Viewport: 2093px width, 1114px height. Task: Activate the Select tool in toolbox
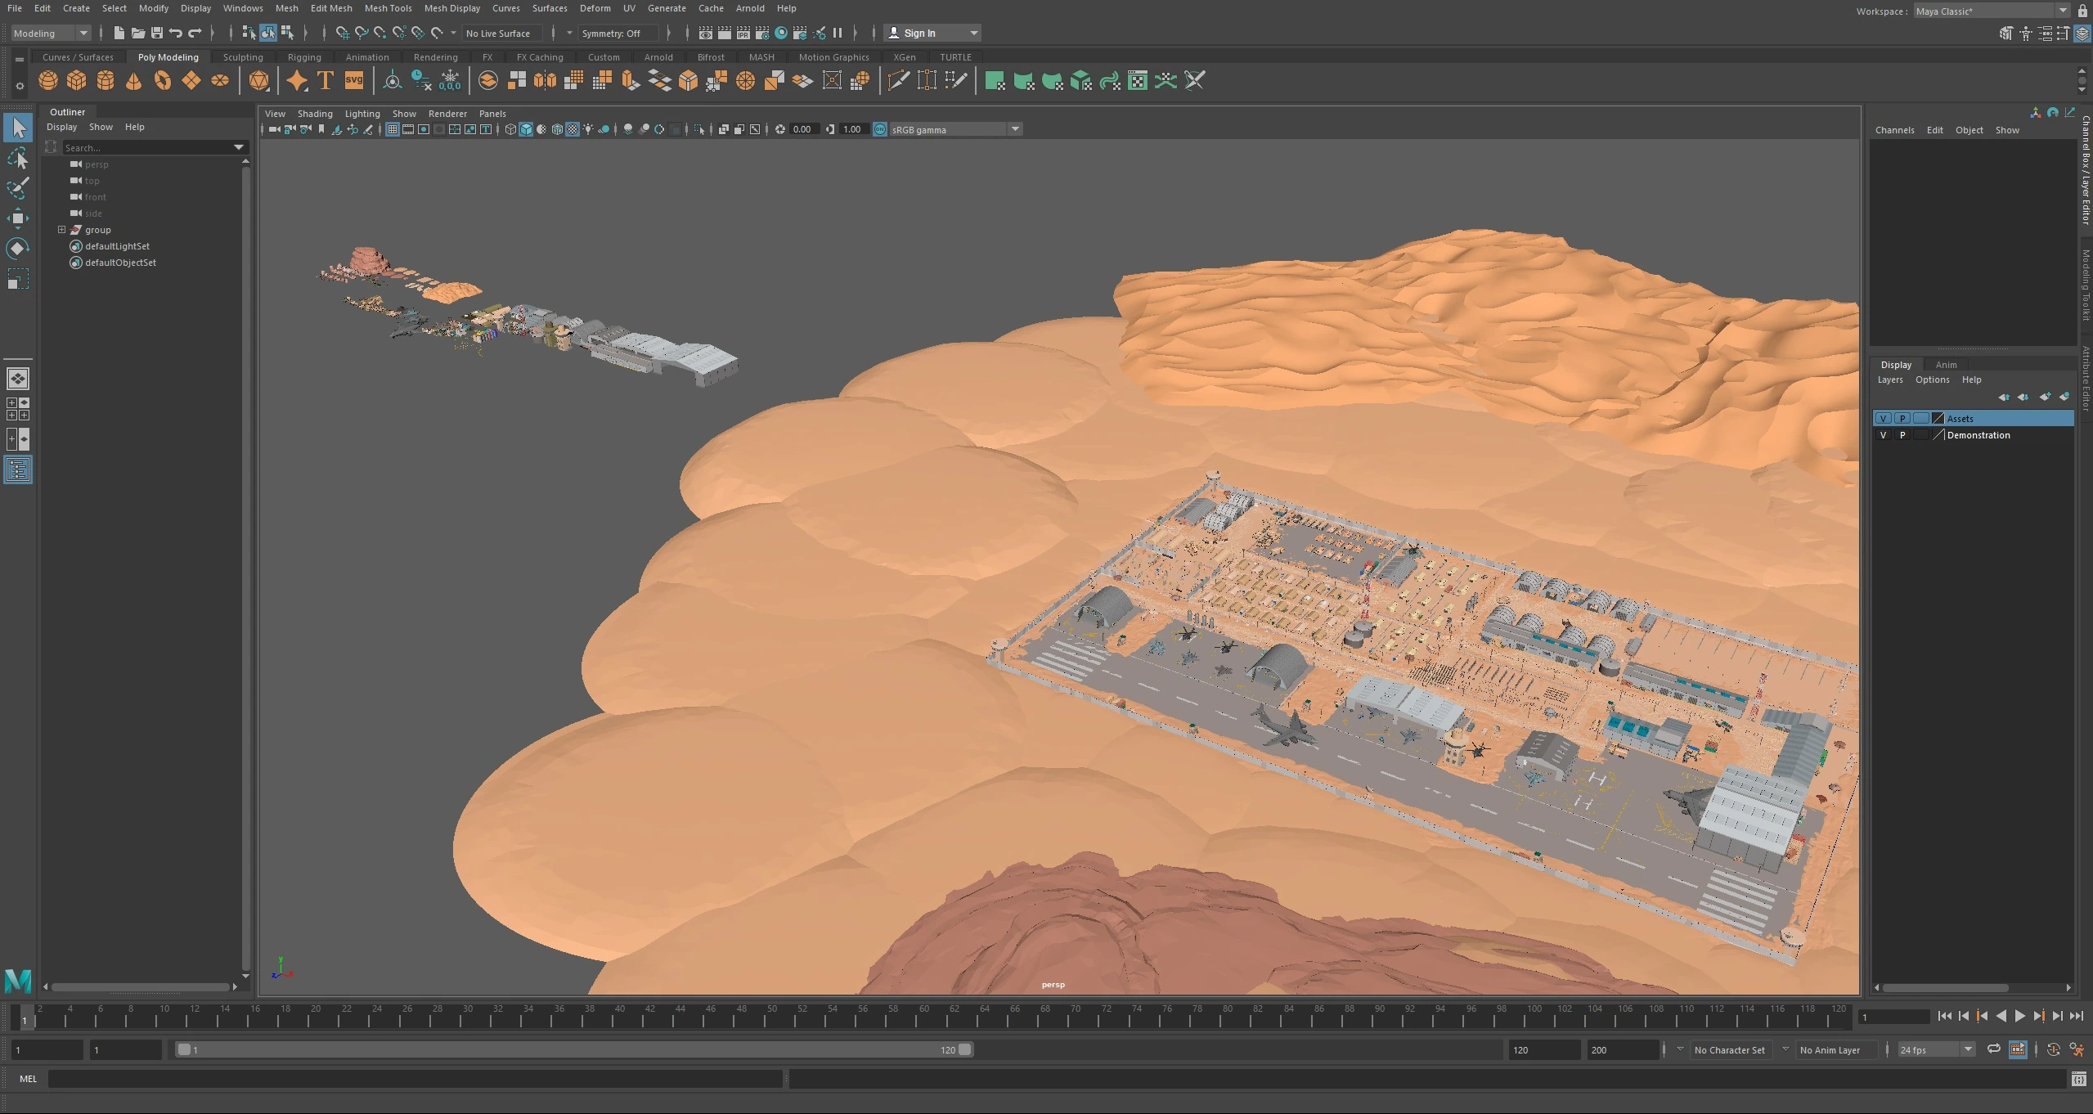18,128
